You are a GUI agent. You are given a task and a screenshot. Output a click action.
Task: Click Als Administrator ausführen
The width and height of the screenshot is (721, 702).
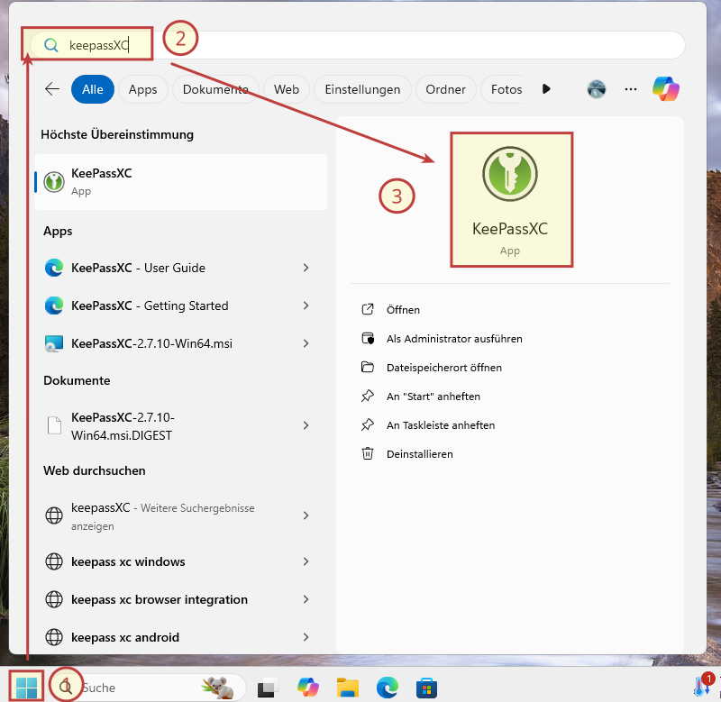point(454,339)
